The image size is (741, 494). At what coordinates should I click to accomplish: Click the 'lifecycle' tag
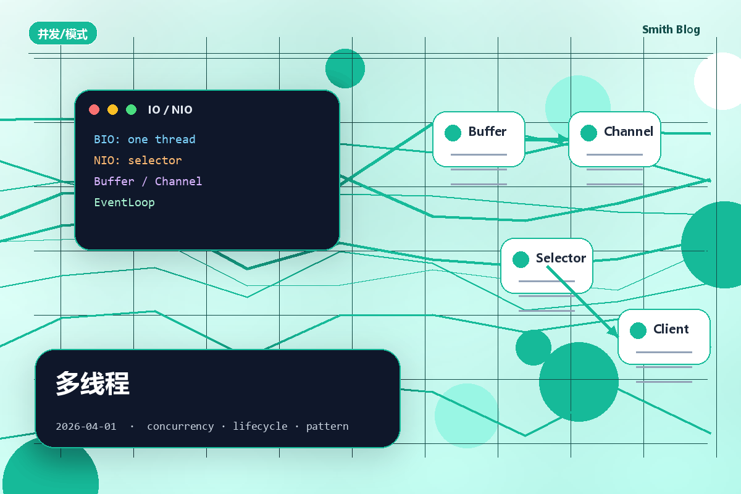click(260, 426)
